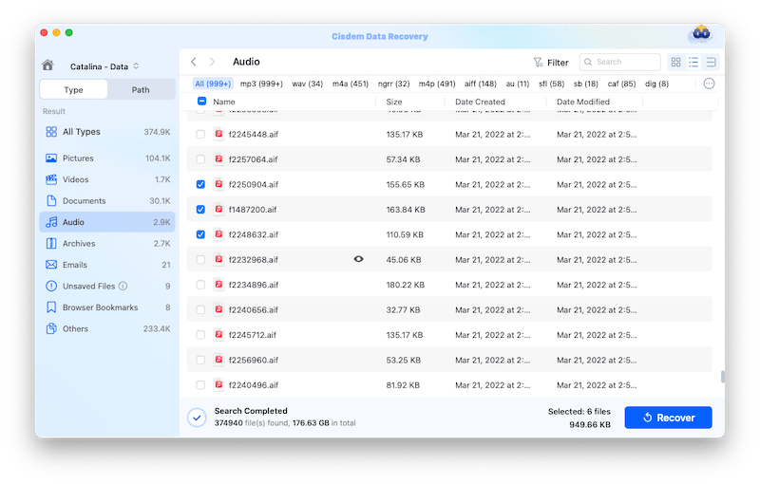
Task: Click the Unsaved Files info icon
Action: (123, 286)
